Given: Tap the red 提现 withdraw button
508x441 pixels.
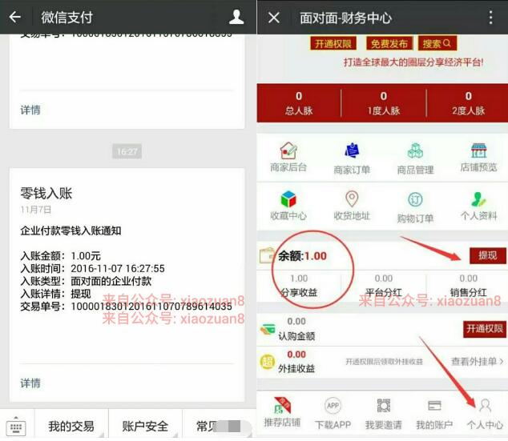Looking at the screenshot, I should [488, 255].
